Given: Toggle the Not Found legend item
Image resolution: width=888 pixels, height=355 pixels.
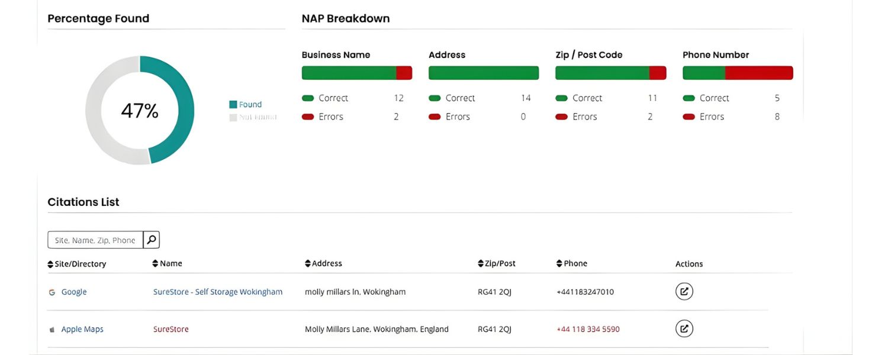Looking at the screenshot, I should pyautogui.click(x=253, y=117).
